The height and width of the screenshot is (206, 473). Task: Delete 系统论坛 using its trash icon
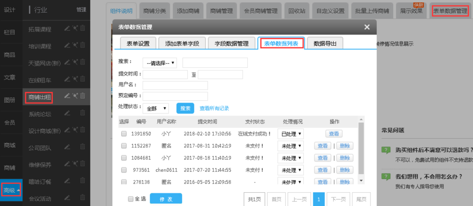[x=83, y=113]
